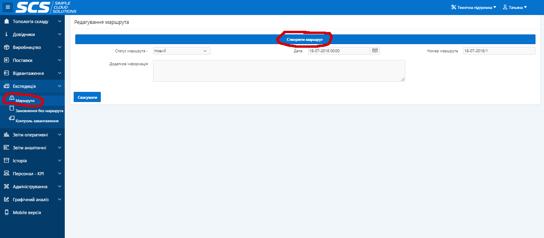Expand the Поставки sidebar section
This screenshot has width=544, height=238.
tap(32, 60)
